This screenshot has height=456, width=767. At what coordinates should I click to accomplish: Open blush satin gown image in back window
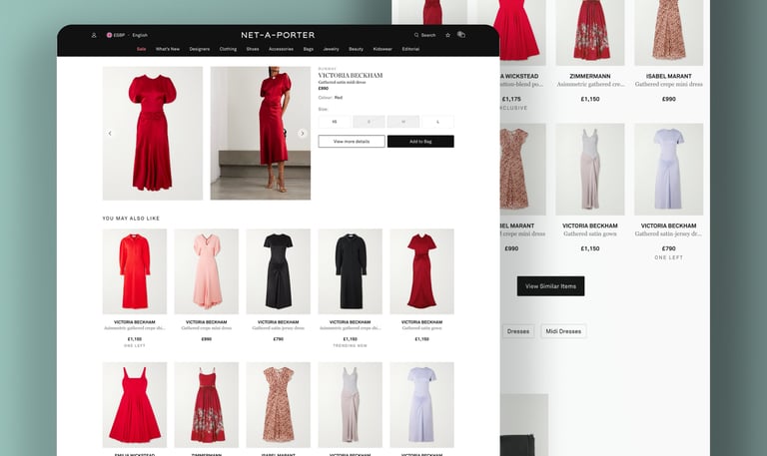click(x=590, y=169)
